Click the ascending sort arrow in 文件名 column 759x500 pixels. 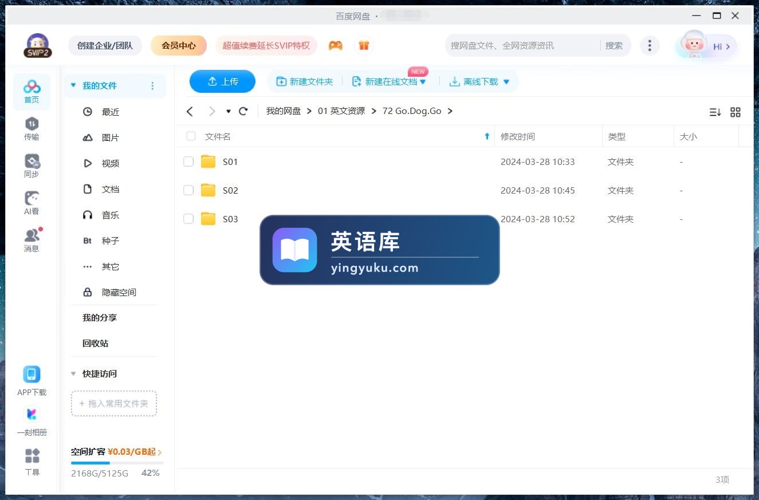click(x=487, y=136)
